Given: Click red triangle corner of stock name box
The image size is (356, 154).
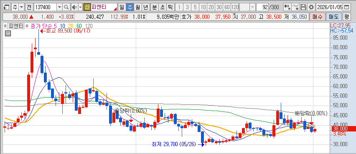Looking at the screenshot, I should (x=115, y=9).
